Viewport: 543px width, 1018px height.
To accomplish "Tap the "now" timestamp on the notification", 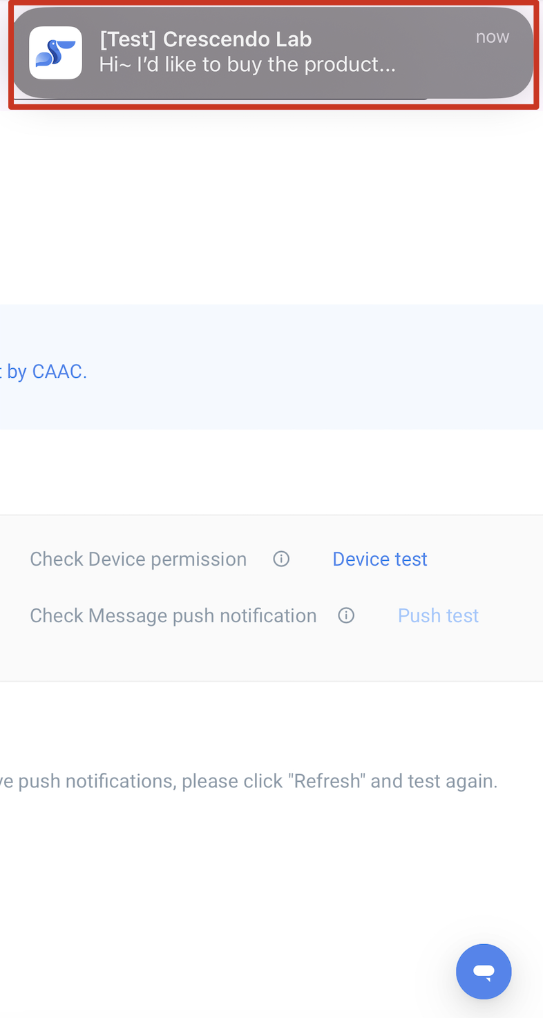I will [x=492, y=37].
